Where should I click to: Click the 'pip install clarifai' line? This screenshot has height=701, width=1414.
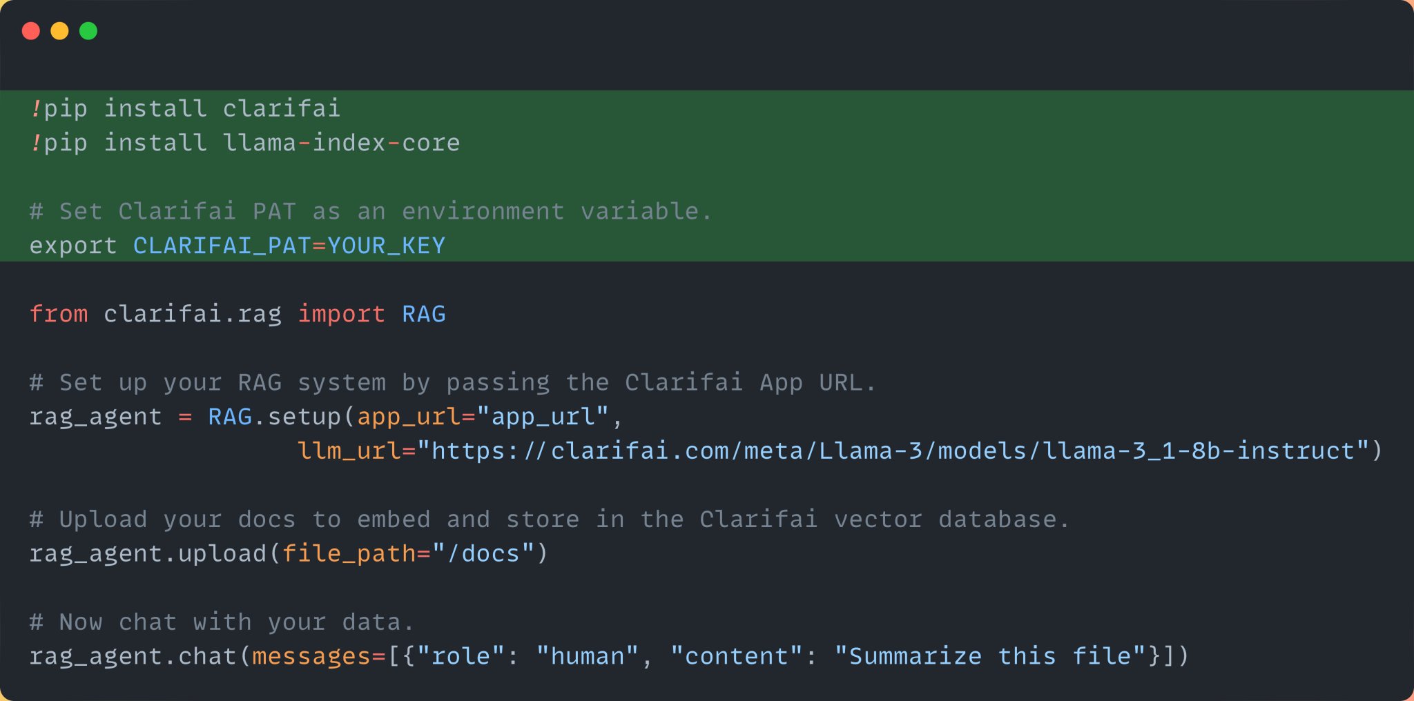185,108
